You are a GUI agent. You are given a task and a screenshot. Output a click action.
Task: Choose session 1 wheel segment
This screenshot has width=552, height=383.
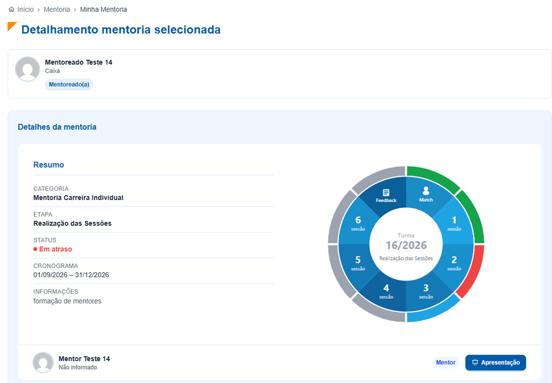pyautogui.click(x=454, y=224)
